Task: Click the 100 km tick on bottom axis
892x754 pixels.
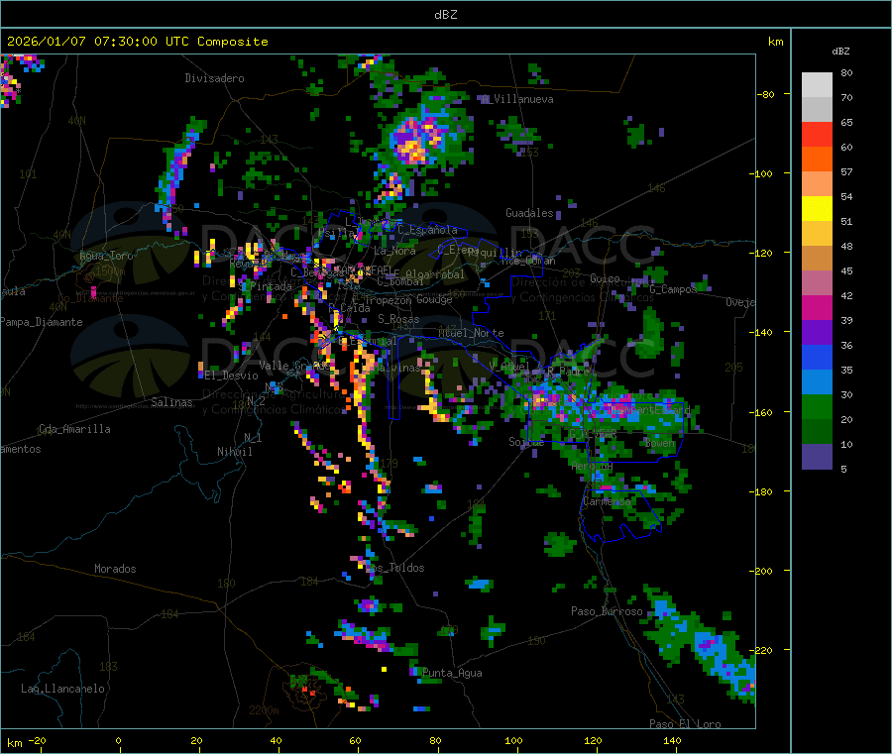Action: point(513,740)
